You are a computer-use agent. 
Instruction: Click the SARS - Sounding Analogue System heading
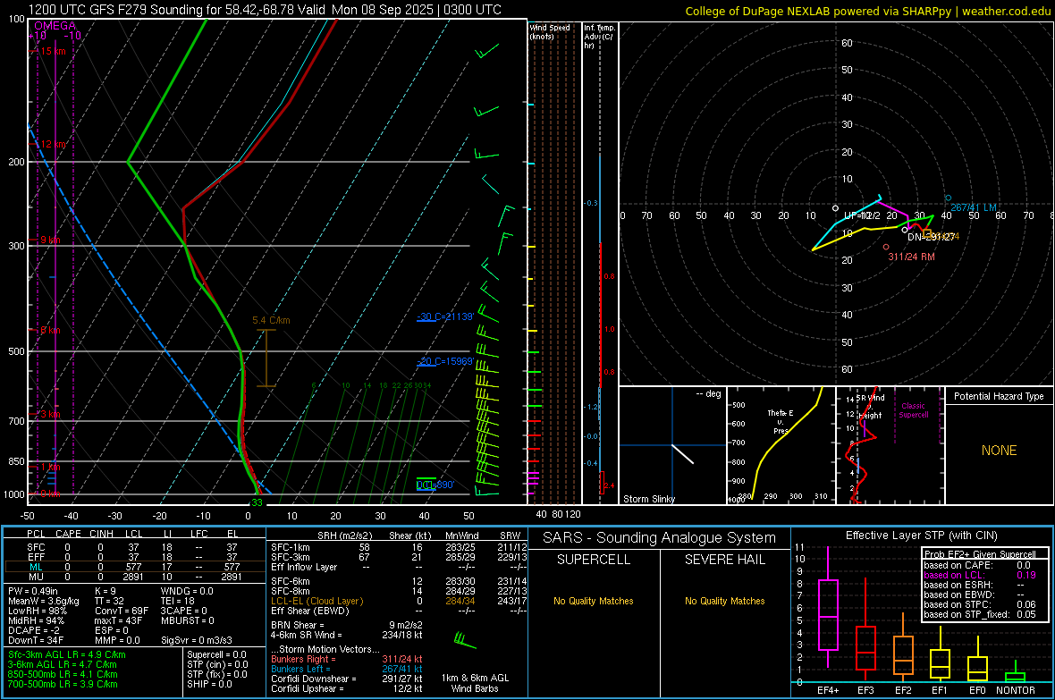660,538
